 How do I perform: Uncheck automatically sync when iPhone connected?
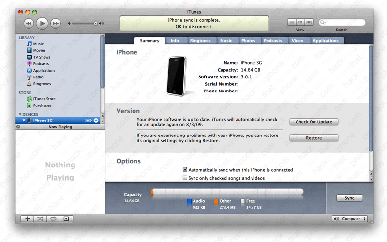tap(185, 170)
